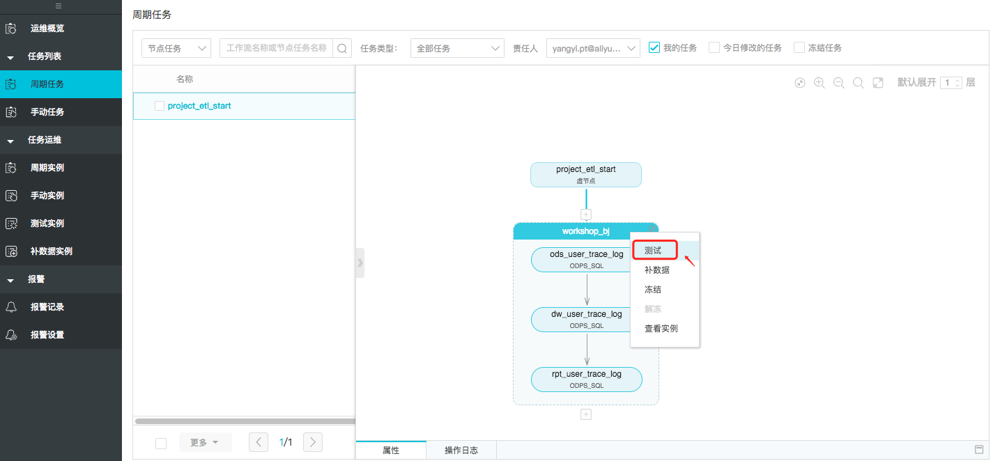The image size is (993, 461).
Task: Click the 周期实例 sidebar icon
Action: pyautogui.click(x=10, y=168)
